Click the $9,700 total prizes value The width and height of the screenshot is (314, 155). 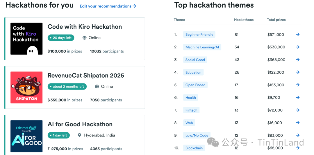[274, 98]
